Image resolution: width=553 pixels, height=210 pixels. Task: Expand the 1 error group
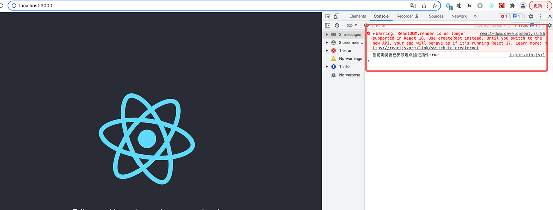(x=327, y=51)
